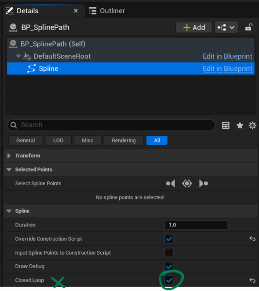Reset Closed Loop to default
Image resolution: width=259 pixels, height=291 pixels.
[252, 280]
